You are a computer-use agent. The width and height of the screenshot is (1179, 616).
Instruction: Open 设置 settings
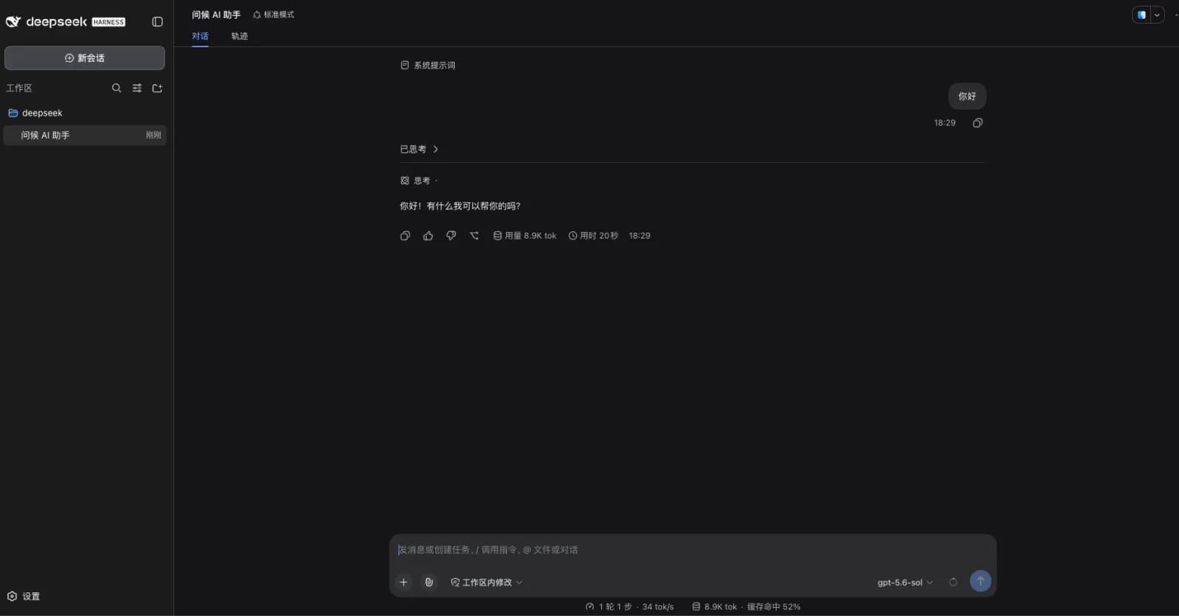coord(24,596)
